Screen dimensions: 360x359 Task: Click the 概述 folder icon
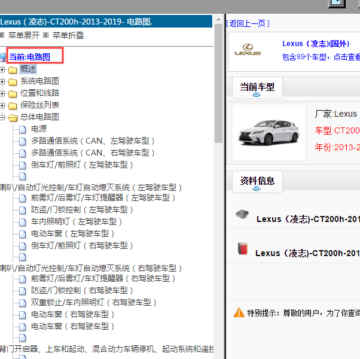click(13, 69)
